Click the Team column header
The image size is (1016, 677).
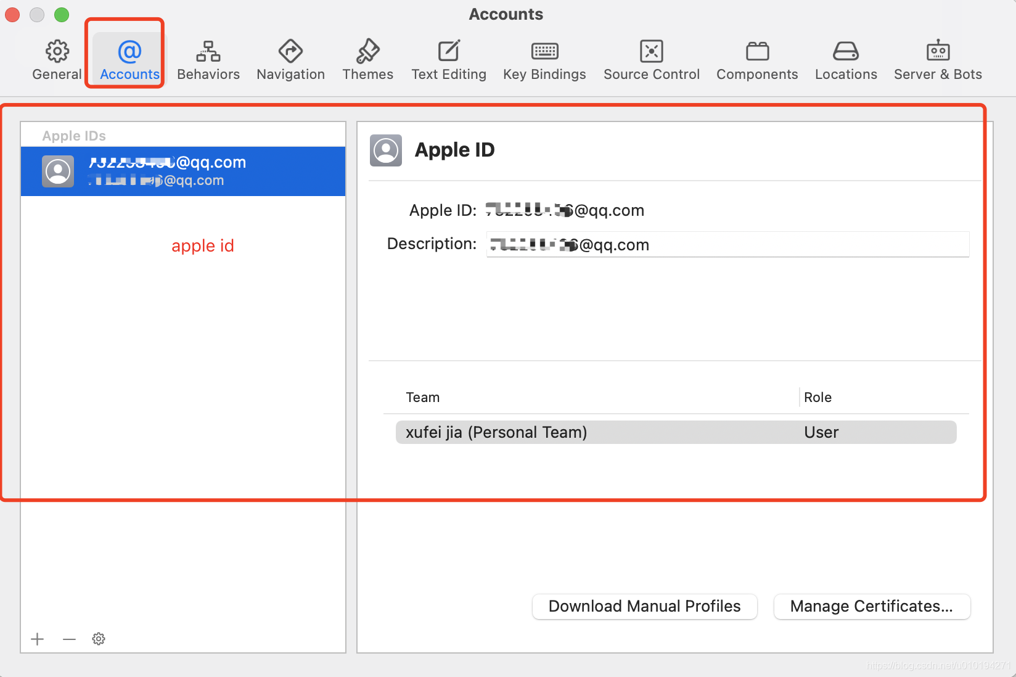tap(423, 398)
